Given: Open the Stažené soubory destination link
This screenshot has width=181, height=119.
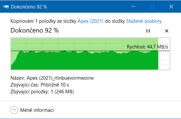Looking at the screenshot, I should point(144,21).
